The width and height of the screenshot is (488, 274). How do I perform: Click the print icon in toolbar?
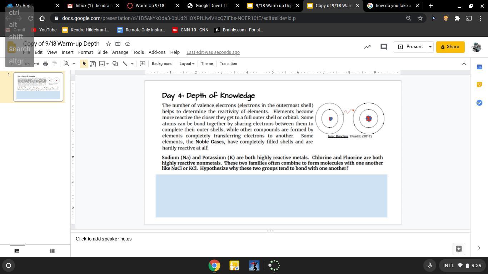click(x=45, y=64)
